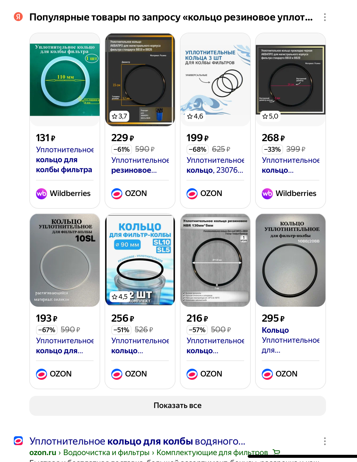The height and width of the screenshot is (462, 357).
Task: Click the Wildberries icon under the 131 ₽ product
Action: click(x=42, y=193)
